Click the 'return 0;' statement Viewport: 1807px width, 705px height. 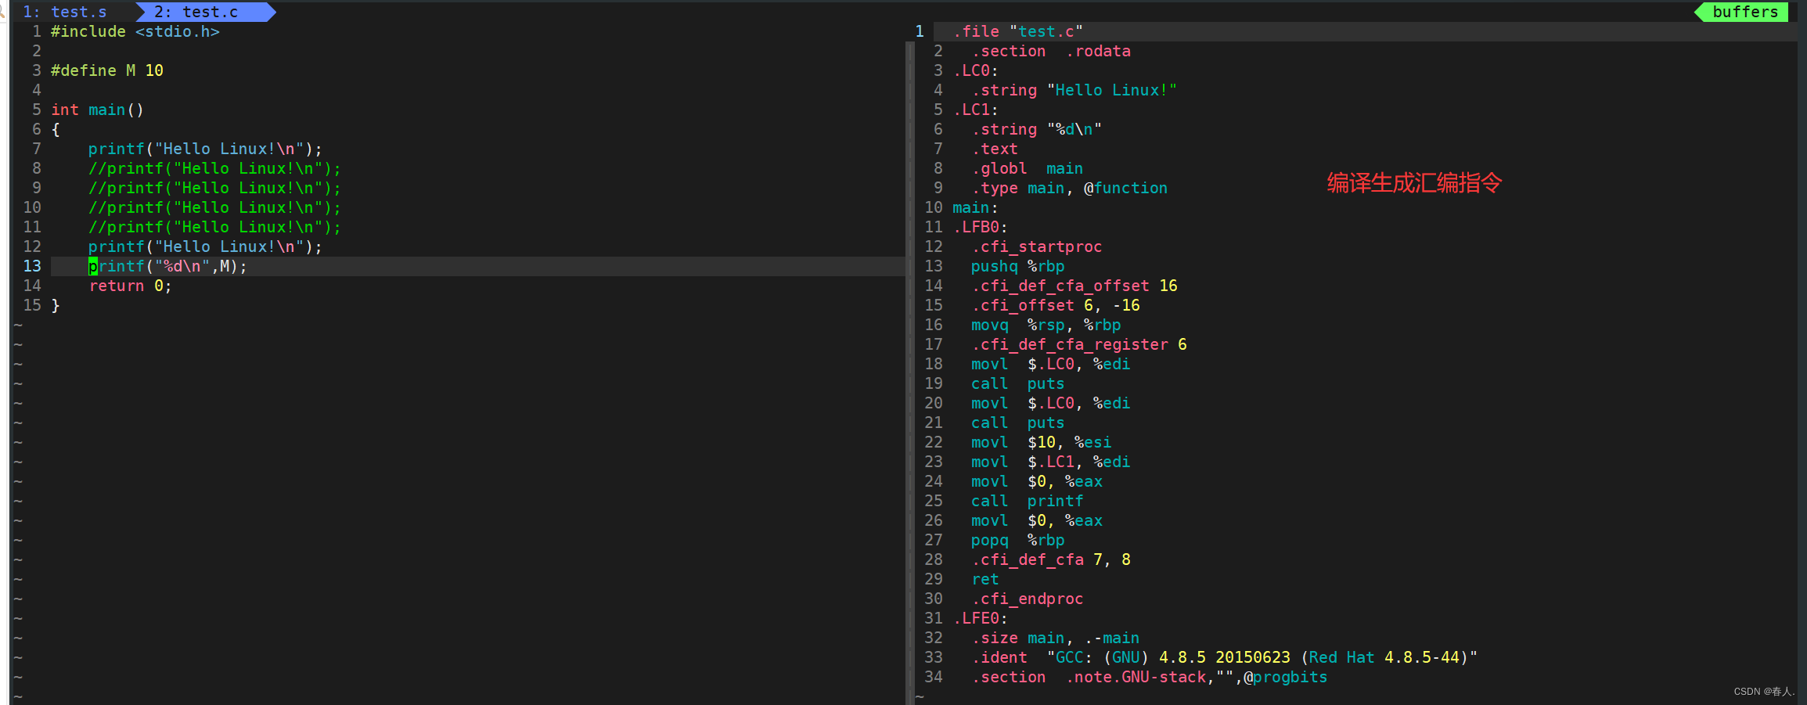[130, 286]
